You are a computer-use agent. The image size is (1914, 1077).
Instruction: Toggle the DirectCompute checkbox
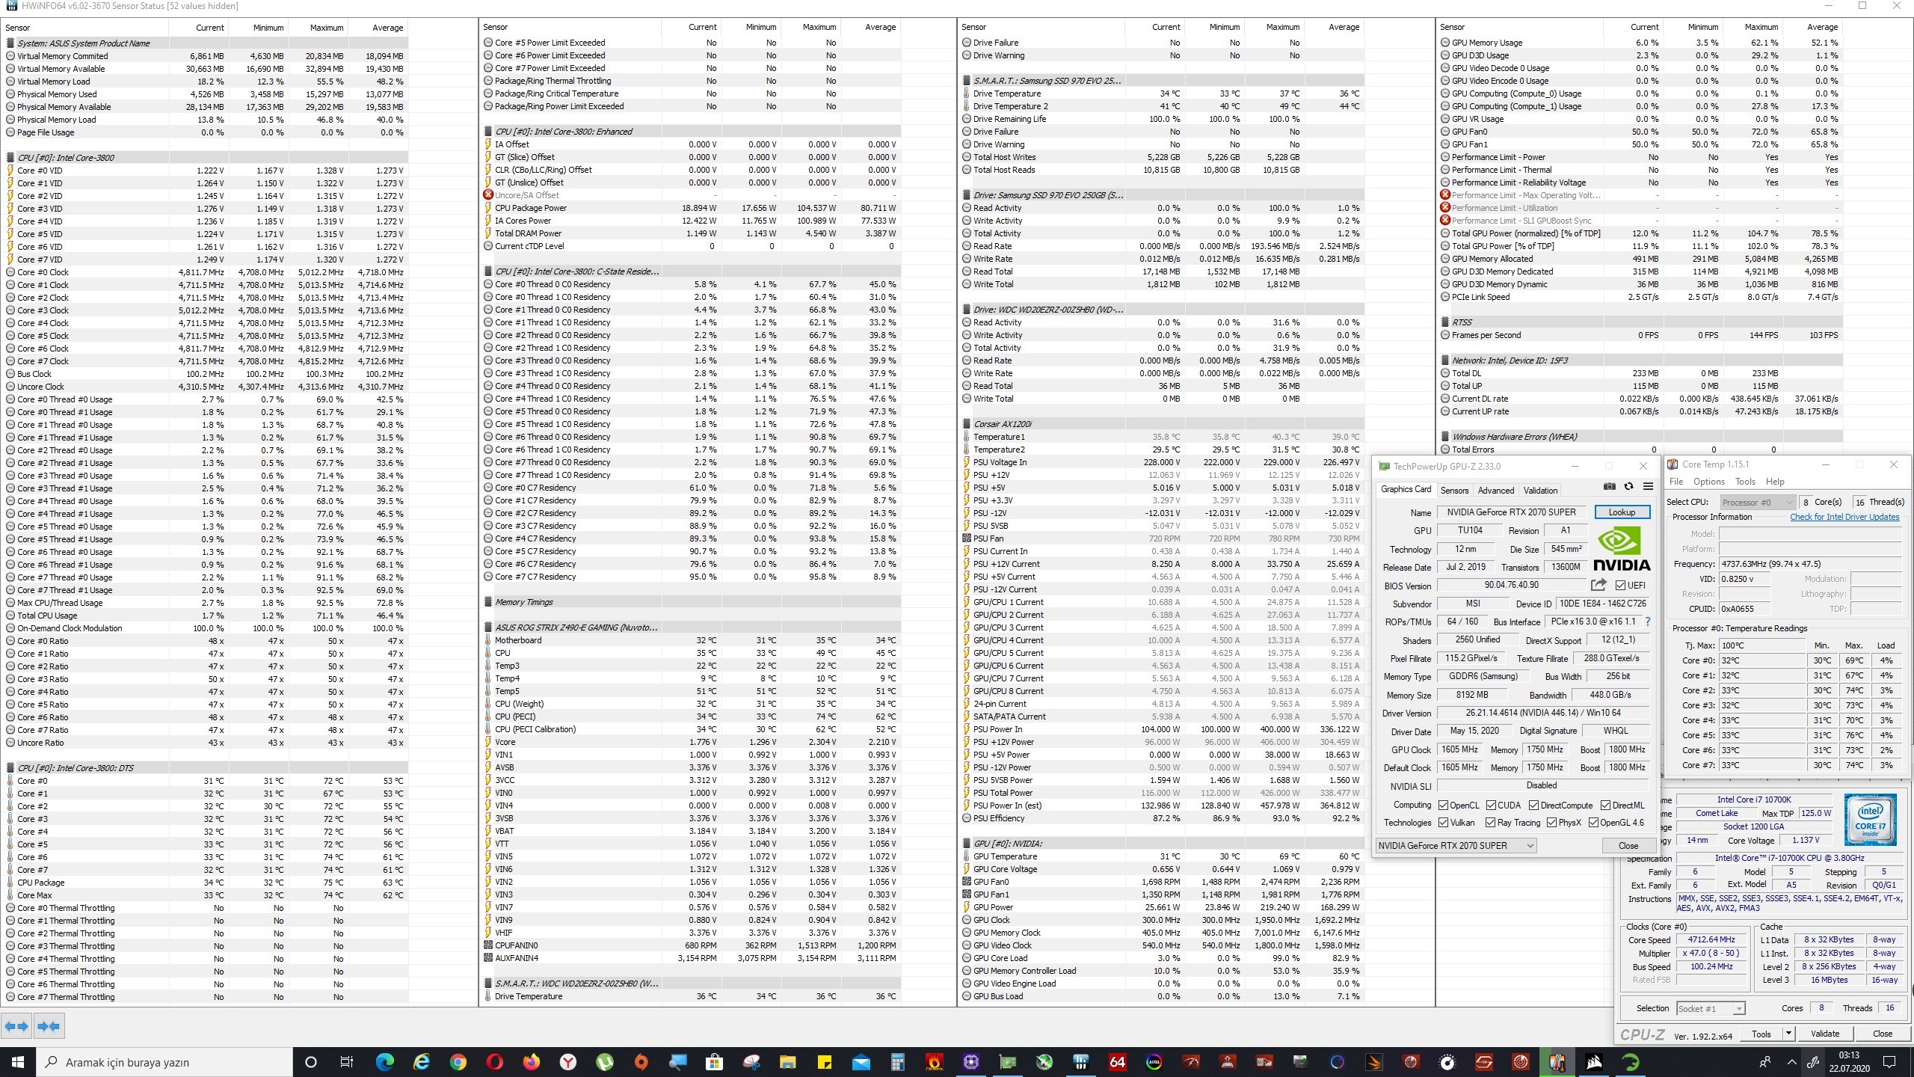(x=1533, y=806)
